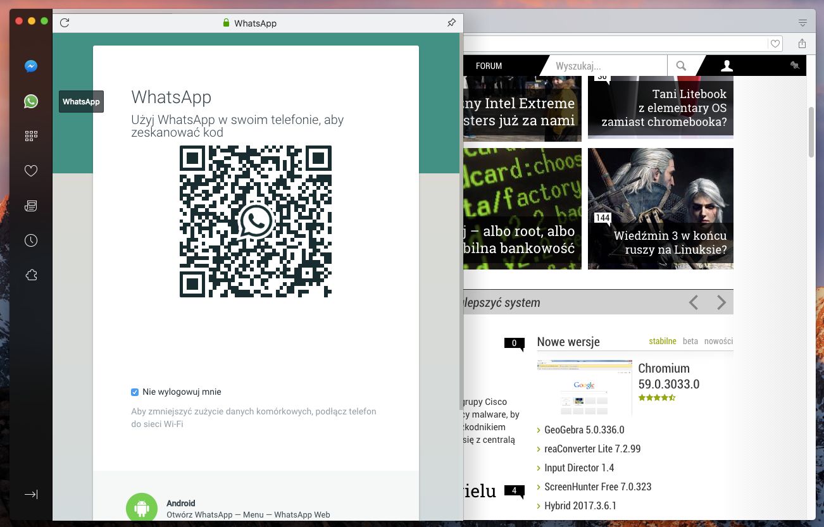Click the browser address bar field
Screen dimensions: 824x527
(x=614, y=44)
